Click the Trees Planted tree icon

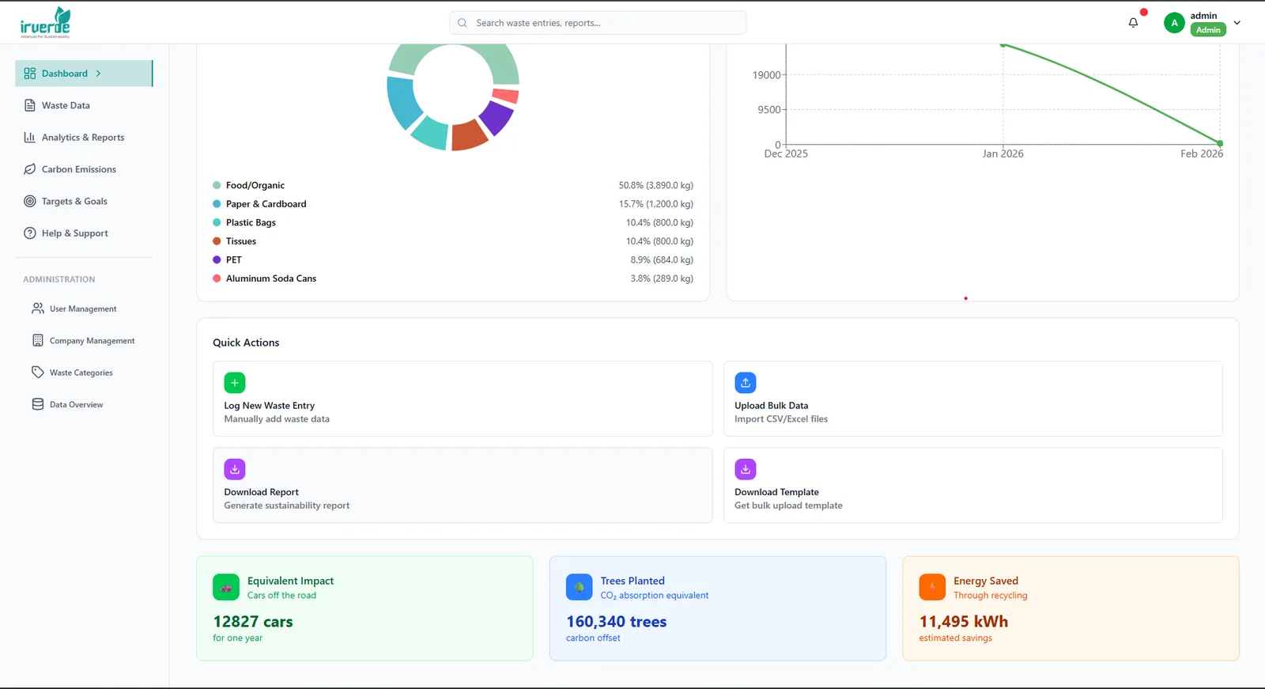tap(580, 587)
